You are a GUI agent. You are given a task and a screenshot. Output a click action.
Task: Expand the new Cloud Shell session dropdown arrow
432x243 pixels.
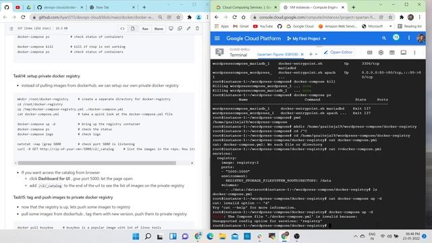[316, 54]
